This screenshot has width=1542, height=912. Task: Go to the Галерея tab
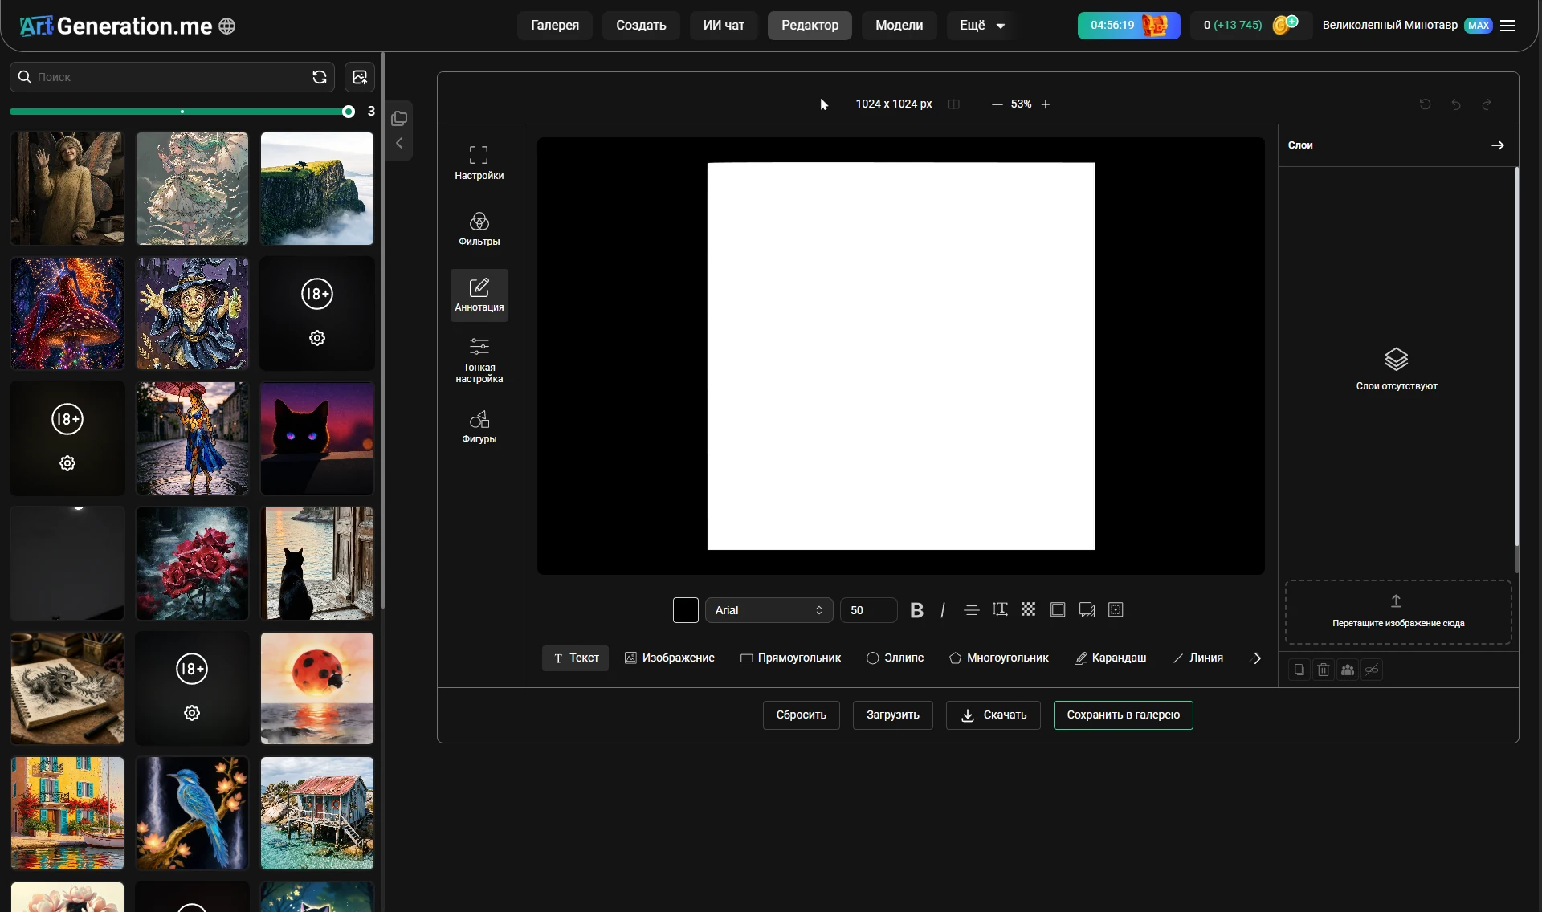(555, 26)
